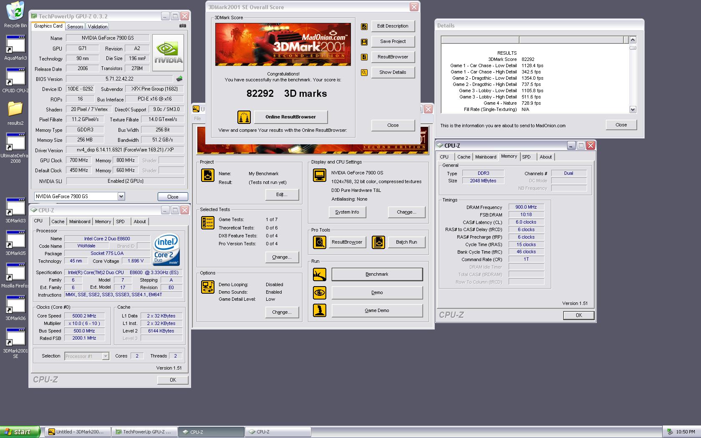Image resolution: width=701 pixels, height=438 pixels.
Task: Click the Batch Run icon in Pro Tools
Action: click(x=378, y=242)
